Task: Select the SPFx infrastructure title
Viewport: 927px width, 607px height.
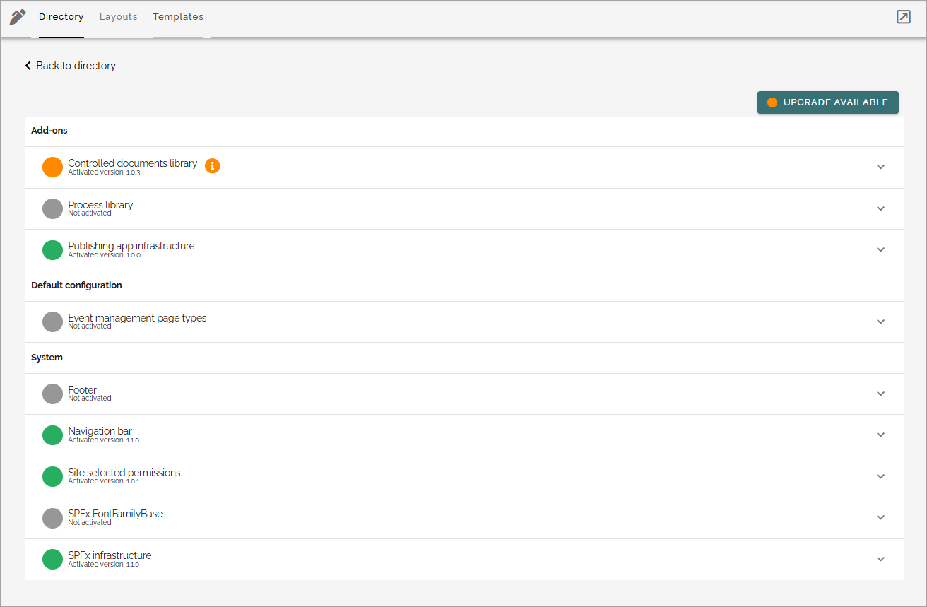Action: (x=110, y=555)
